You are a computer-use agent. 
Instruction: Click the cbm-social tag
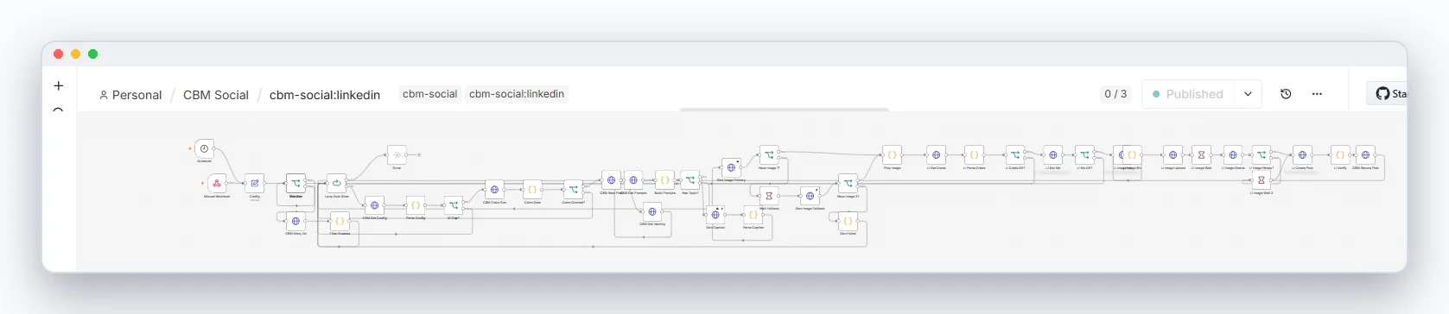pos(430,94)
